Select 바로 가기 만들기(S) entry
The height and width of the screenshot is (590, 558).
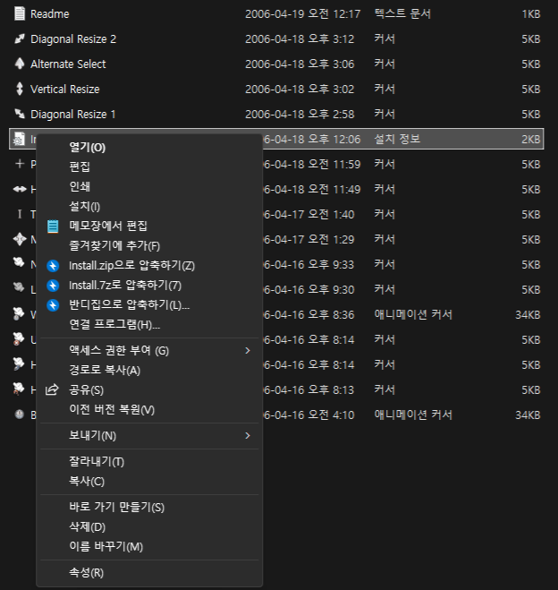point(116,507)
